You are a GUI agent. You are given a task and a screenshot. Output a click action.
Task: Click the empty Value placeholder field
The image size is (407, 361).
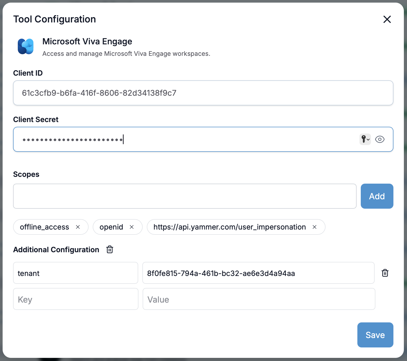tap(259, 299)
